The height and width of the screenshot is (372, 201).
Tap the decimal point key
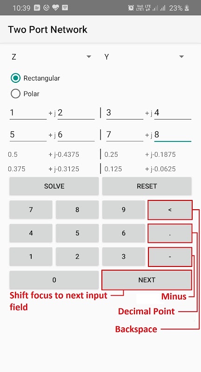tap(170, 233)
